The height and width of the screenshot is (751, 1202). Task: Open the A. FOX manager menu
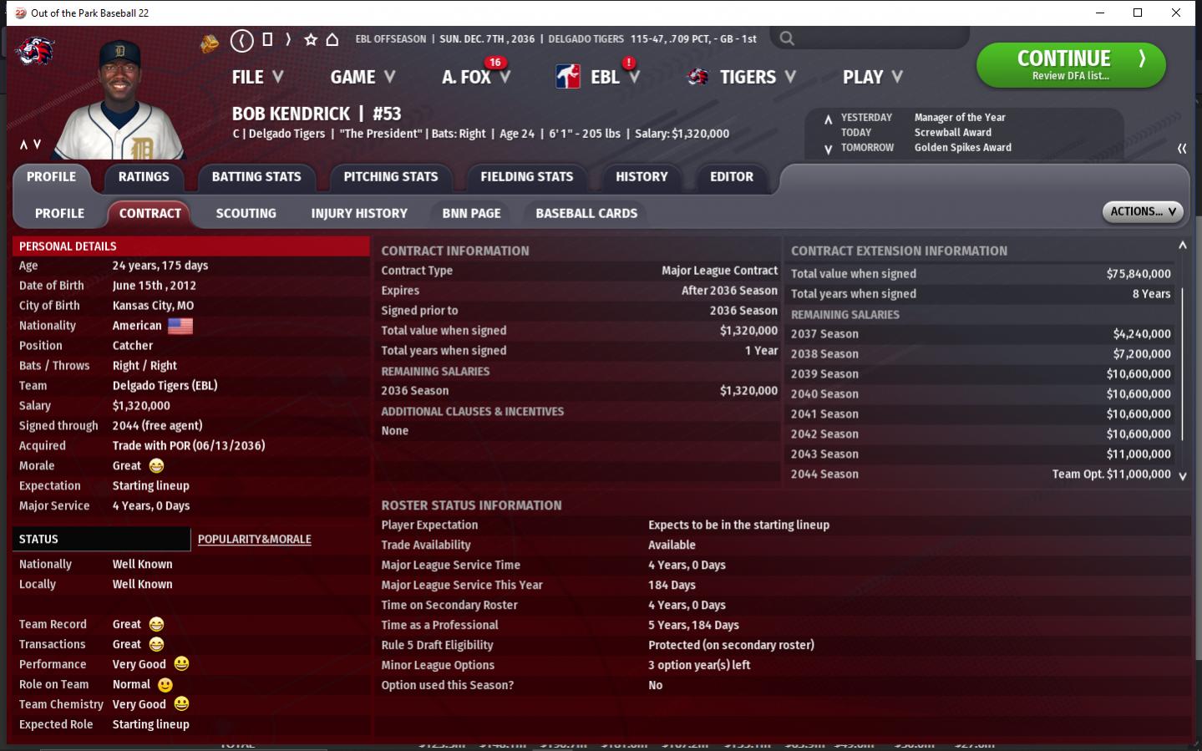coord(475,77)
